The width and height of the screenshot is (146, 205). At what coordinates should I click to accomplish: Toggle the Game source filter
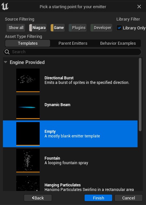coord(58,28)
